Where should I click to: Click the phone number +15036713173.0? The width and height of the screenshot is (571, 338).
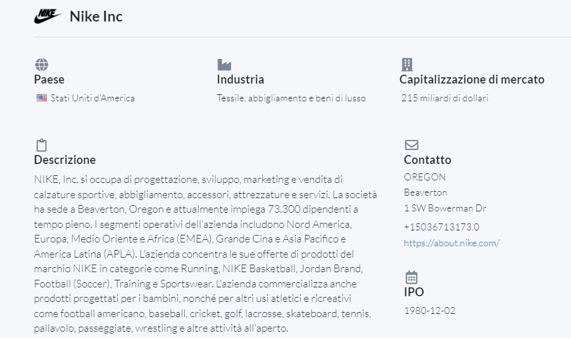(x=441, y=227)
